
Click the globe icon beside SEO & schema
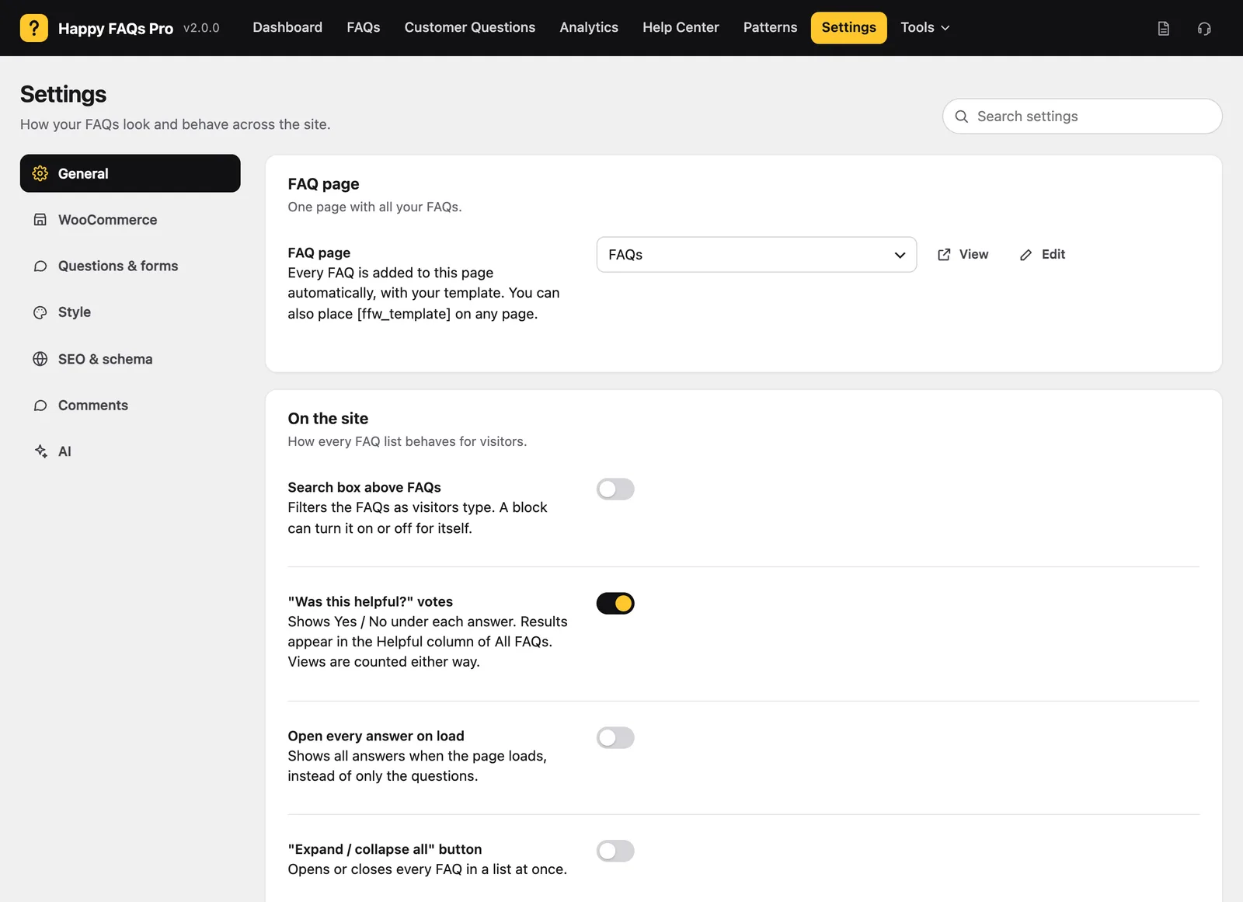pyautogui.click(x=40, y=359)
